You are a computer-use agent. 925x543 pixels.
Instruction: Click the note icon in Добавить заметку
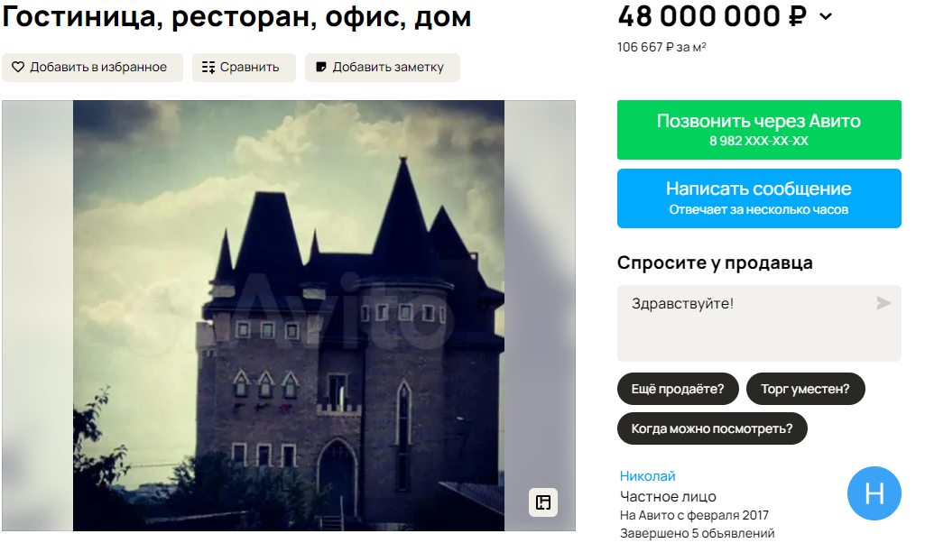(x=321, y=68)
